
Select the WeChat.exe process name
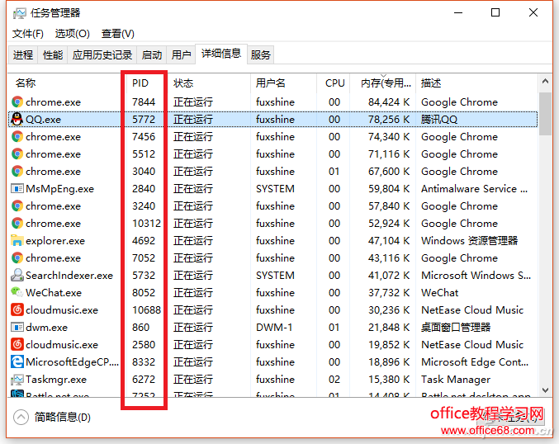(x=54, y=292)
